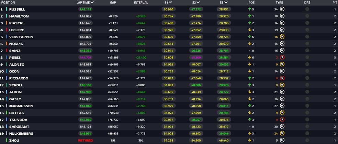
Task: Click the POSITION column header
Action: 8,3
